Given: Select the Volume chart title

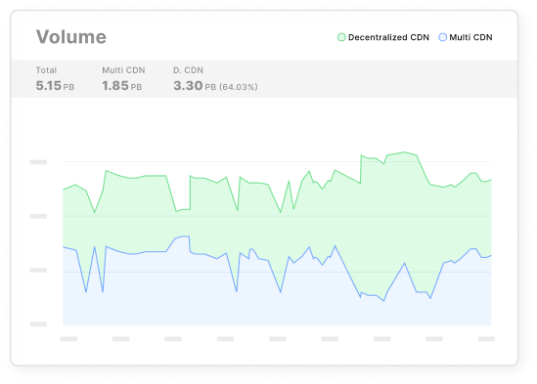Looking at the screenshot, I should (71, 37).
